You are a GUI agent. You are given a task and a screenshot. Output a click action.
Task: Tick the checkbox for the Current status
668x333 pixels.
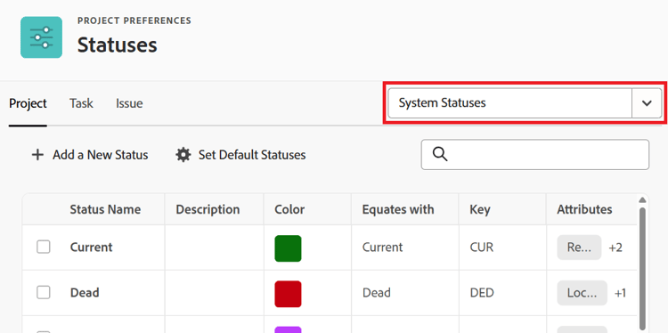click(x=44, y=247)
